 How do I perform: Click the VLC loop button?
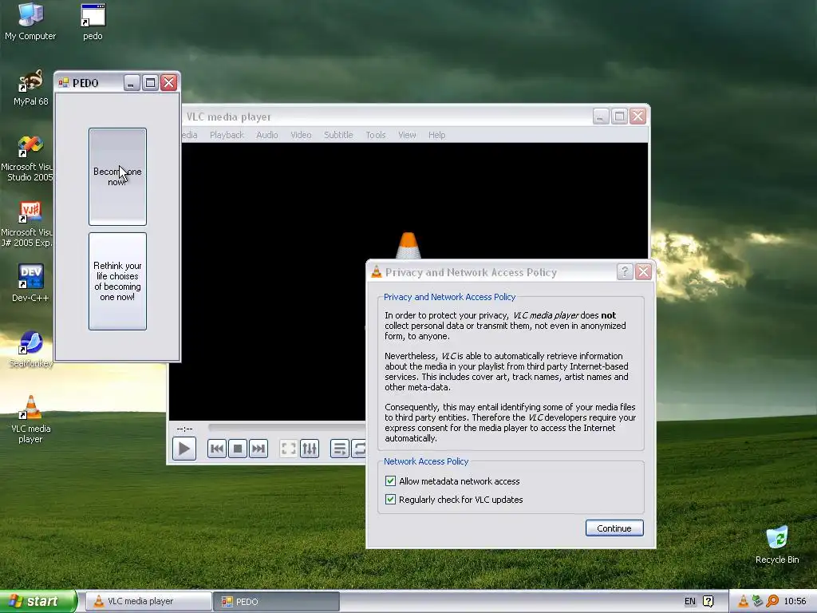pos(359,449)
